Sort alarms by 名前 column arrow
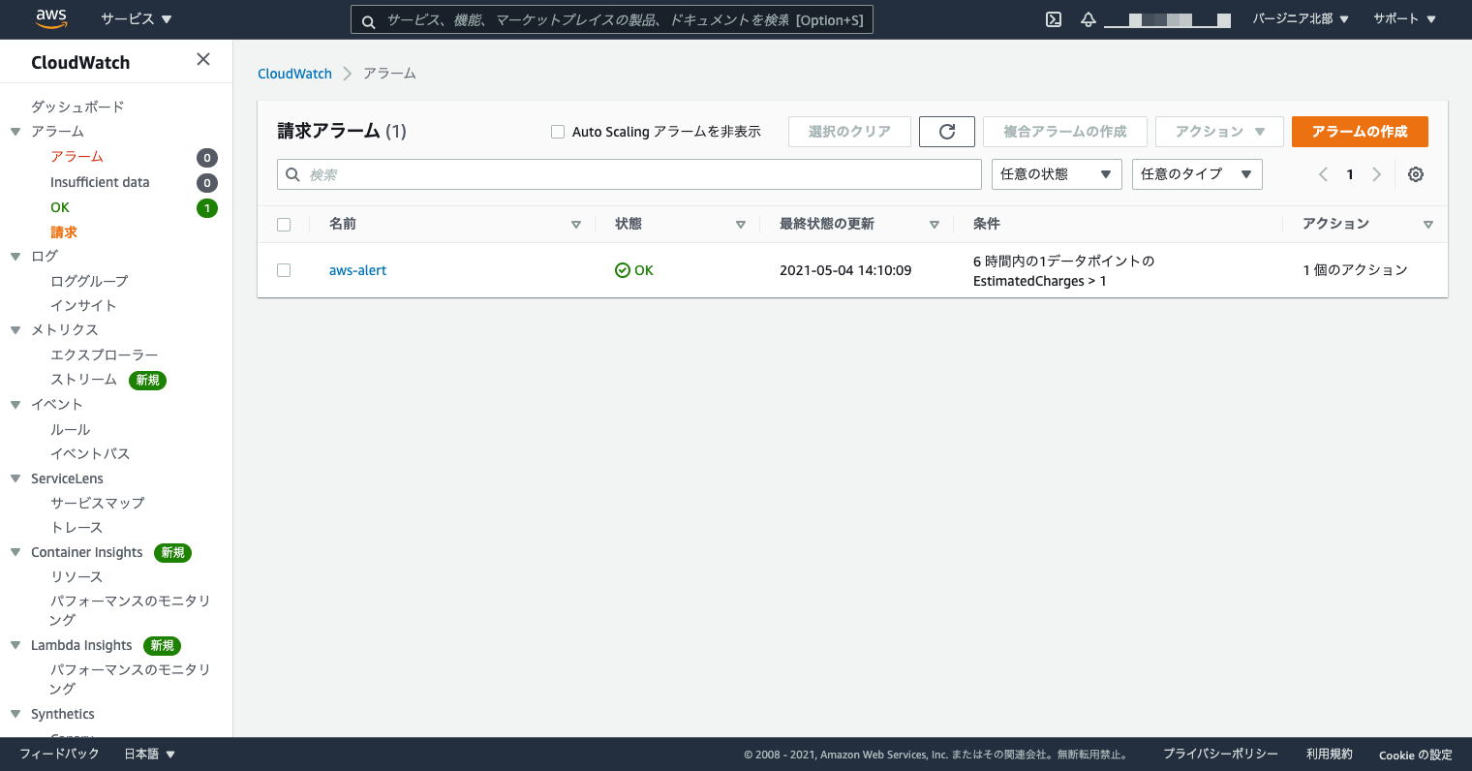The width and height of the screenshot is (1472, 771). pos(575,225)
